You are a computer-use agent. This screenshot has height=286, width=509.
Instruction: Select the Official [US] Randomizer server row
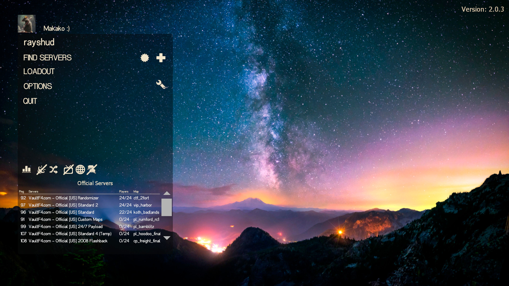point(64,198)
